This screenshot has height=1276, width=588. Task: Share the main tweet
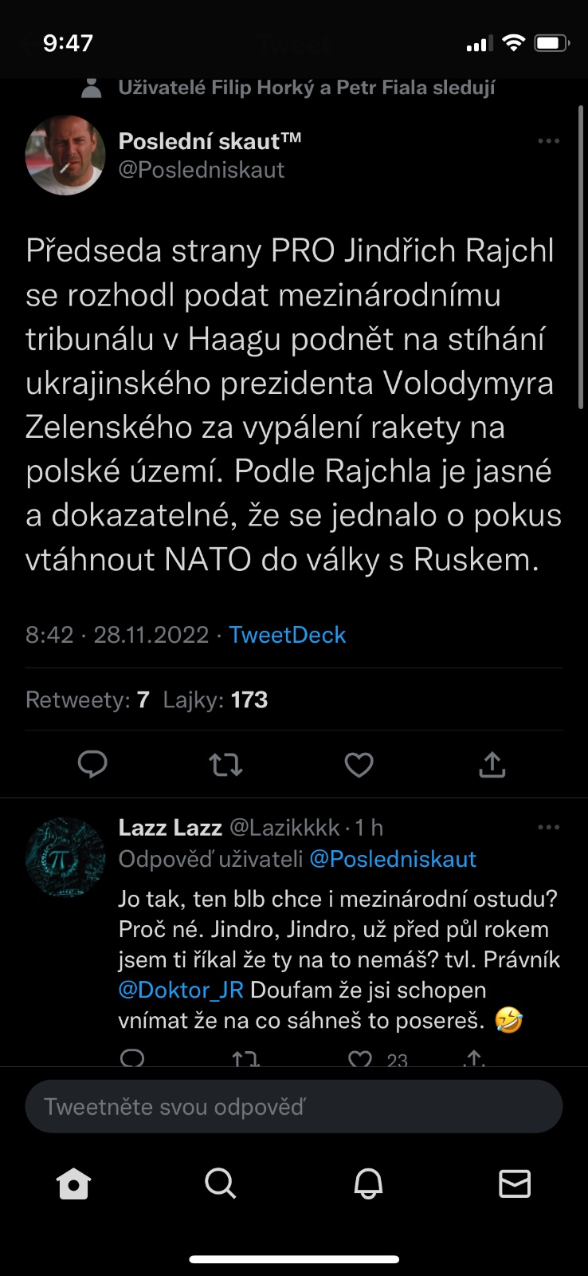[492, 764]
